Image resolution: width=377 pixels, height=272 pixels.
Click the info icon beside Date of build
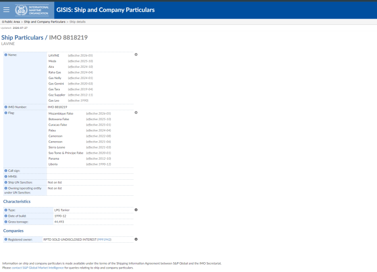tap(6, 216)
